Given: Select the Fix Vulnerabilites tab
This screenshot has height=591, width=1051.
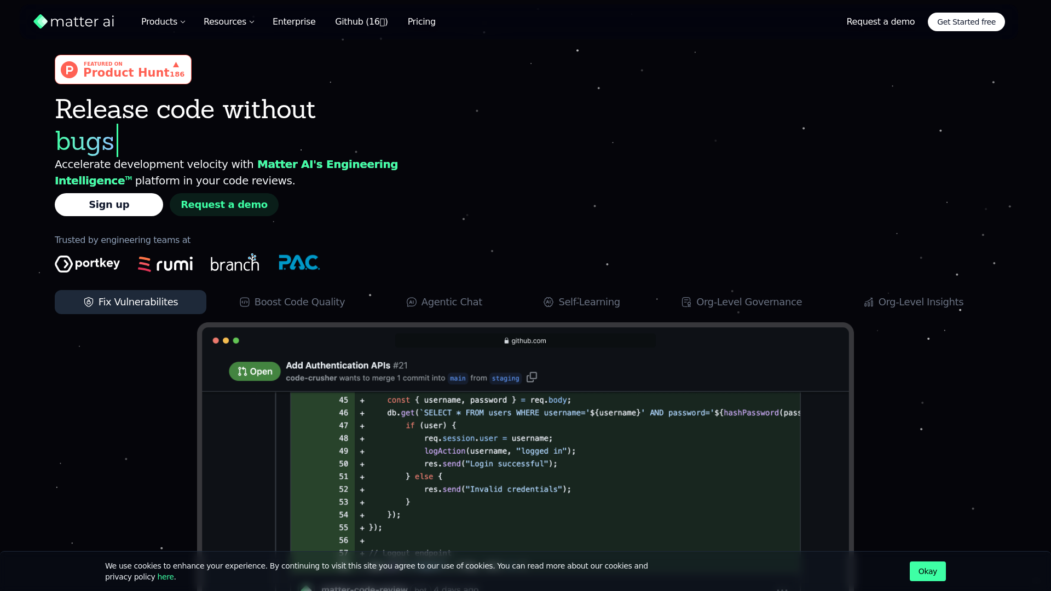Looking at the screenshot, I should point(130,302).
